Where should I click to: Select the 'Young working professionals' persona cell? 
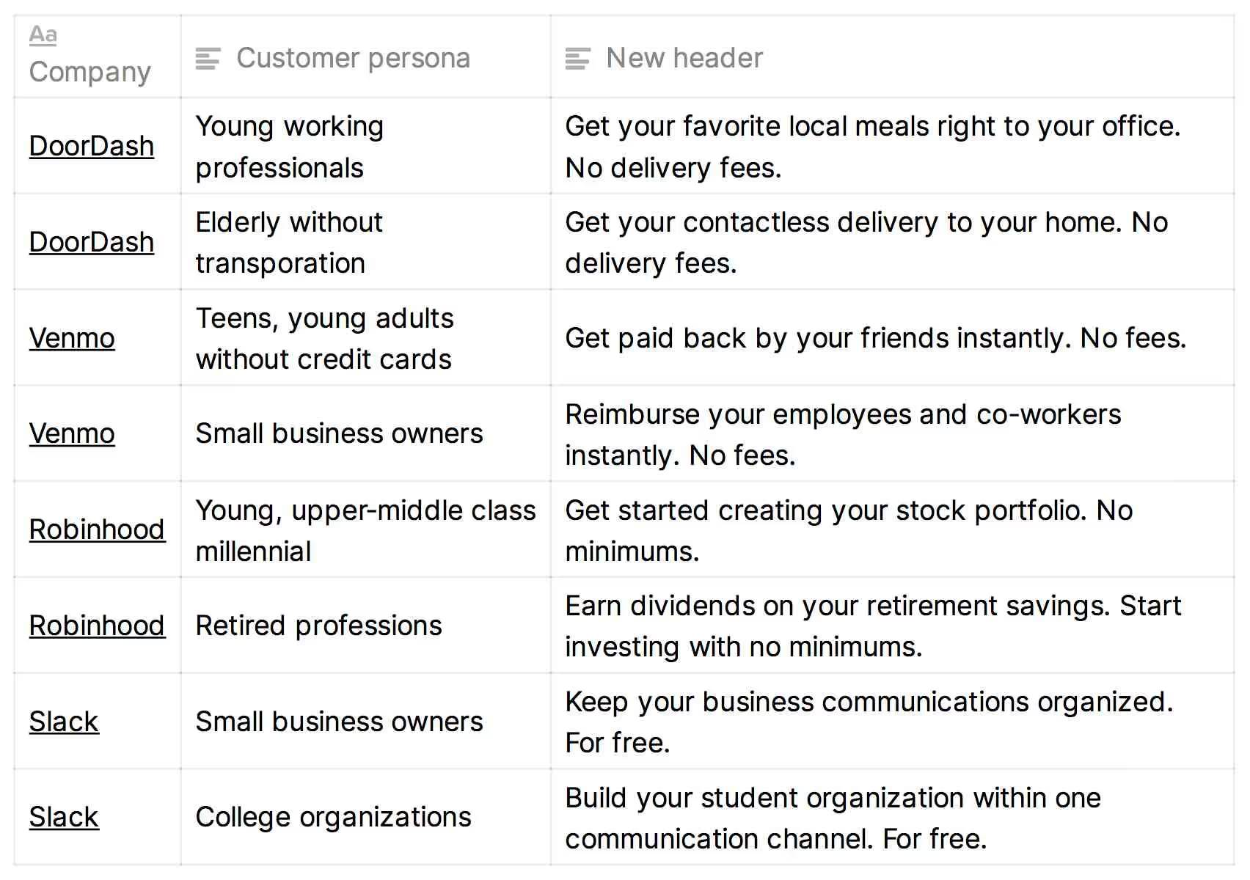[x=290, y=147]
